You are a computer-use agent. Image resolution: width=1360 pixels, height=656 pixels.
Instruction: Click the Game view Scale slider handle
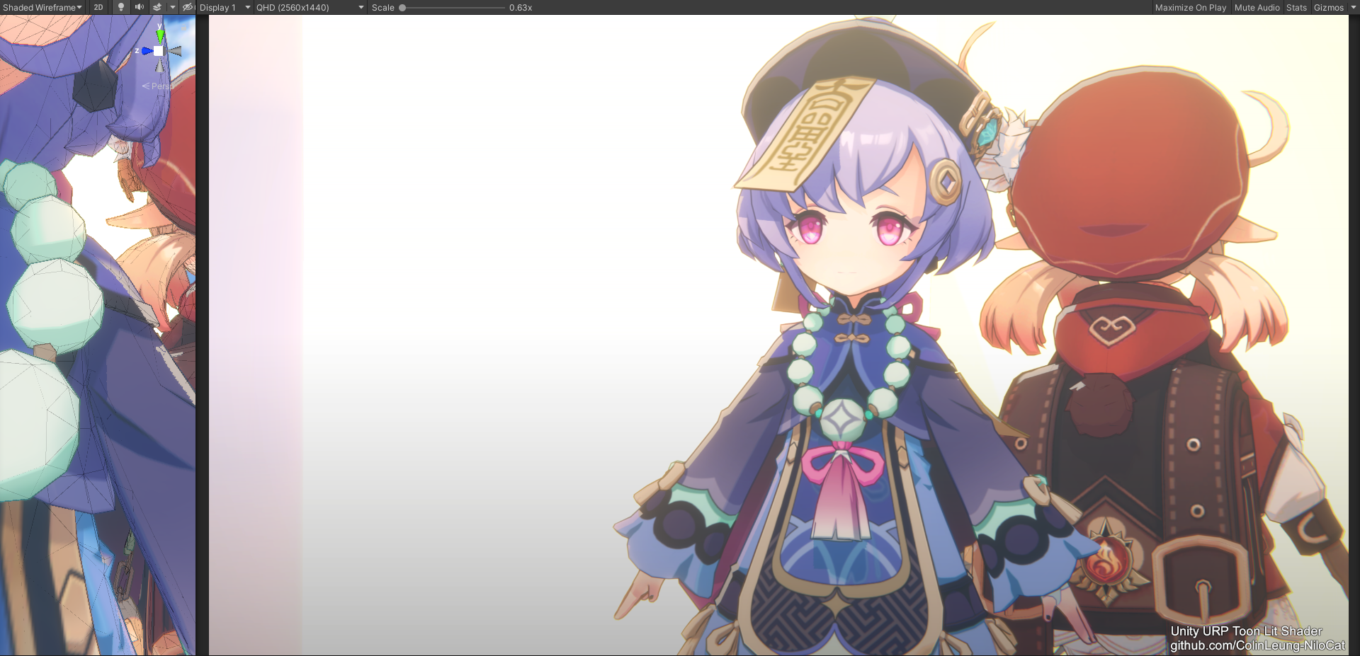402,8
